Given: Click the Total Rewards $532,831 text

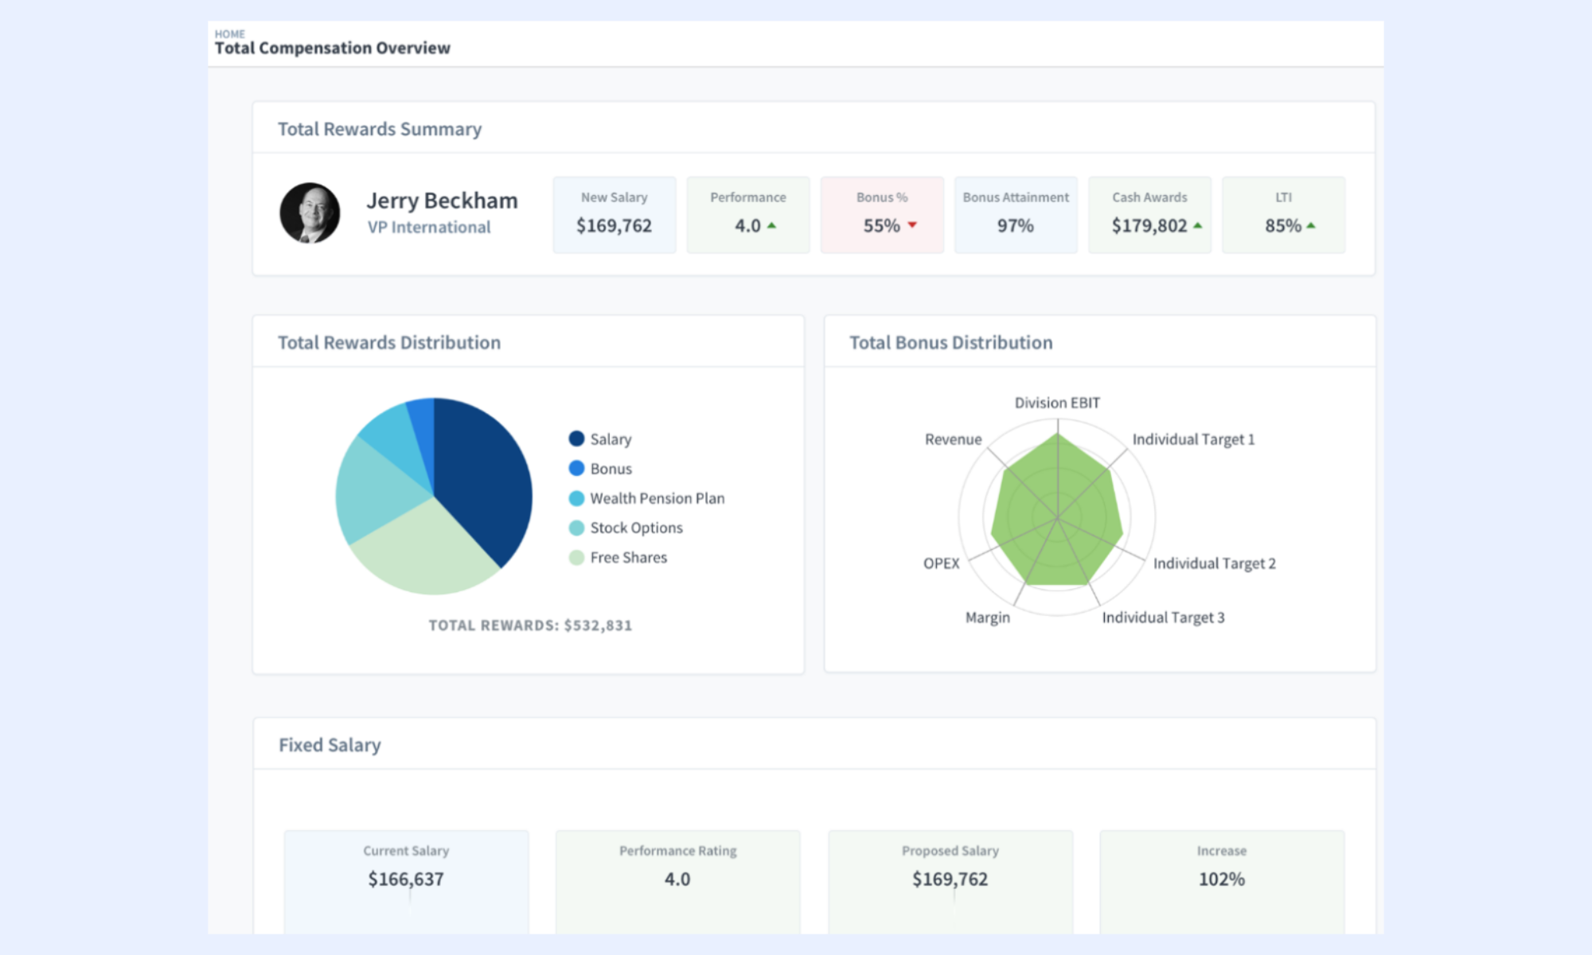Looking at the screenshot, I should tap(530, 626).
